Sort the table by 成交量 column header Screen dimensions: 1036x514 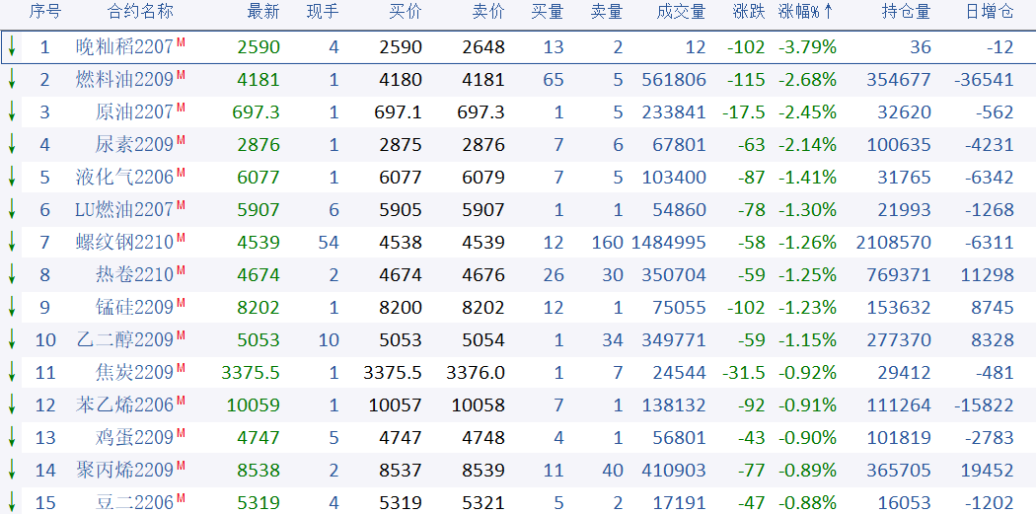click(x=681, y=12)
